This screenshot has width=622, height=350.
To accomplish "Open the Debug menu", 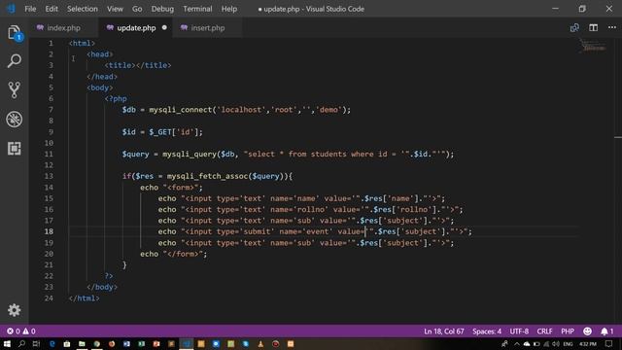I will [x=162, y=9].
